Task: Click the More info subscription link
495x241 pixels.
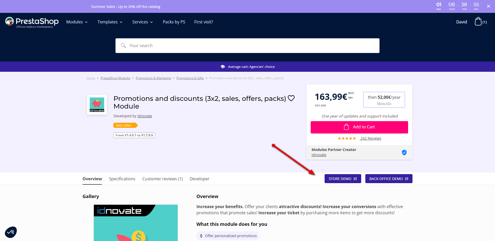Action: [x=384, y=103]
